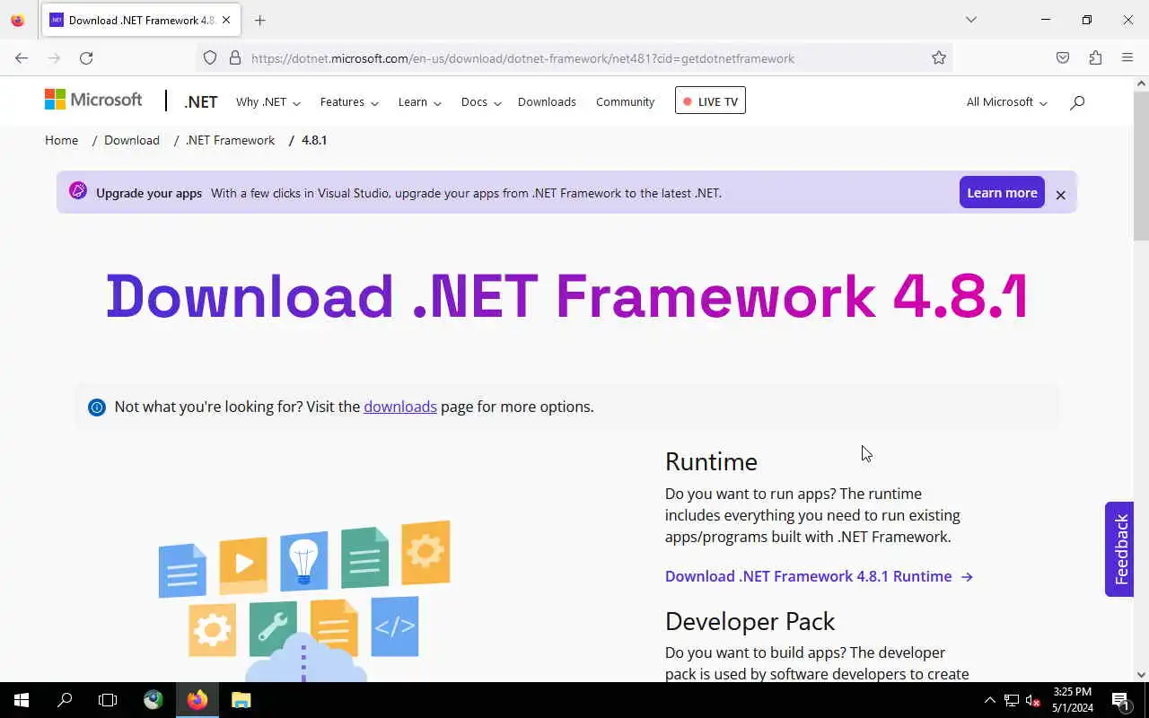This screenshot has width=1149, height=718.
Task: Dismiss the Upgrade your apps banner
Action: [1060, 195]
